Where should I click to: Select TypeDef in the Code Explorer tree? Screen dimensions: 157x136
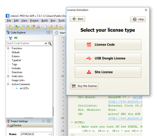click(16, 60)
